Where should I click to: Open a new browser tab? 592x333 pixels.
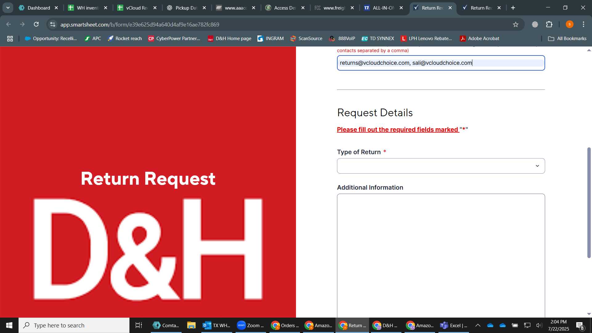click(x=513, y=8)
